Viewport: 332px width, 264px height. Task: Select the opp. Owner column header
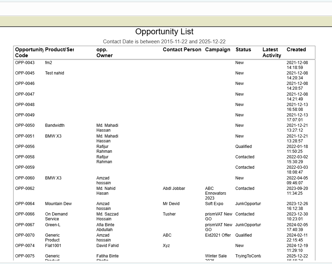click(x=104, y=52)
